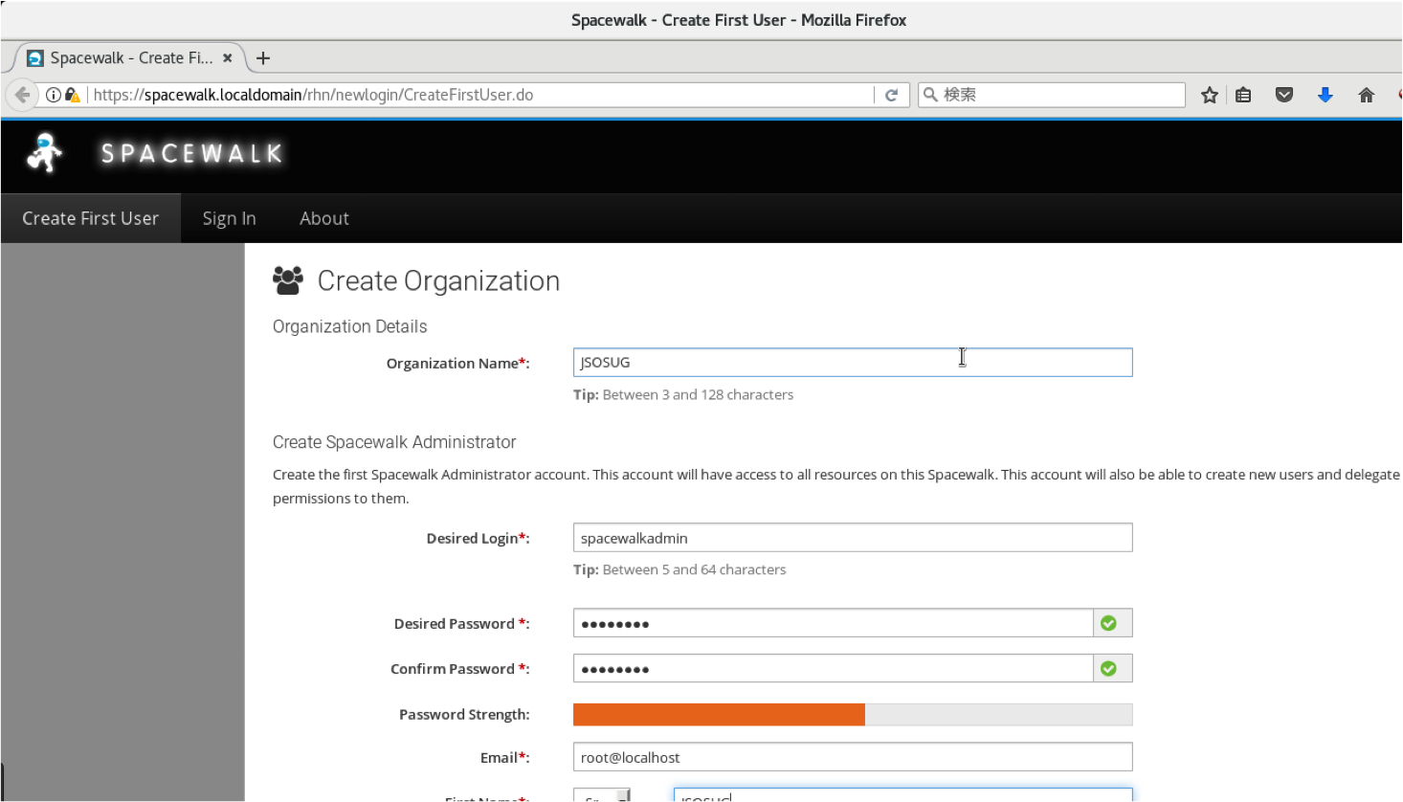1403x802 pixels.
Task: Click the search magnifier icon
Action: 930,95
